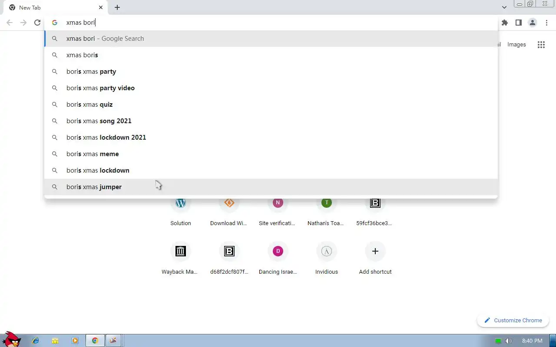Screen dimensions: 556x347
Task: Open the '59fcf36bce3...' shortcut
Action: pos(375,213)
